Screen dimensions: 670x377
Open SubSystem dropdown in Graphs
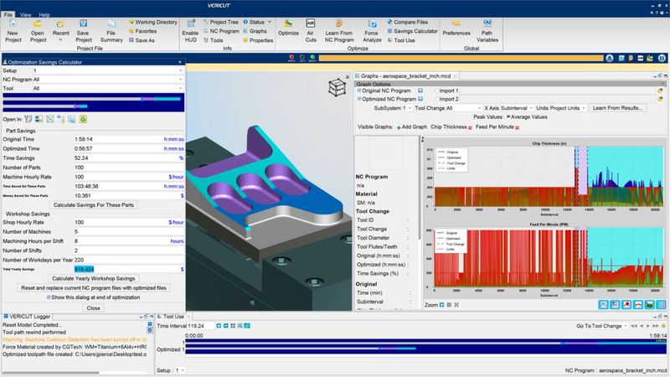click(406, 108)
